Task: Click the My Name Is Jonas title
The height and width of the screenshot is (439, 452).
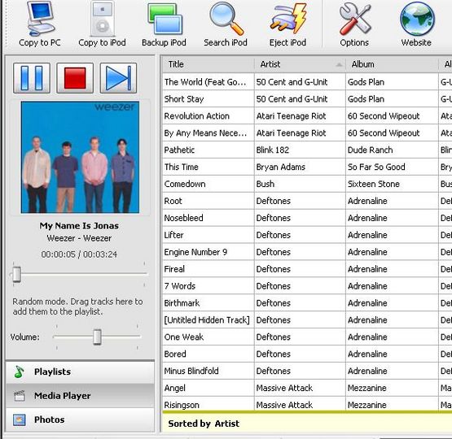Action: pyautogui.click(x=79, y=226)
